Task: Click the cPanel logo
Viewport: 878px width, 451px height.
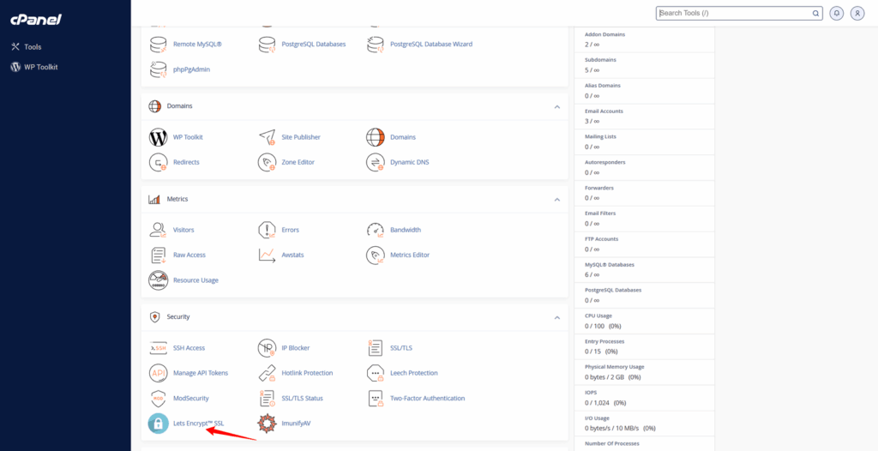Action: [x=35, y=19]
